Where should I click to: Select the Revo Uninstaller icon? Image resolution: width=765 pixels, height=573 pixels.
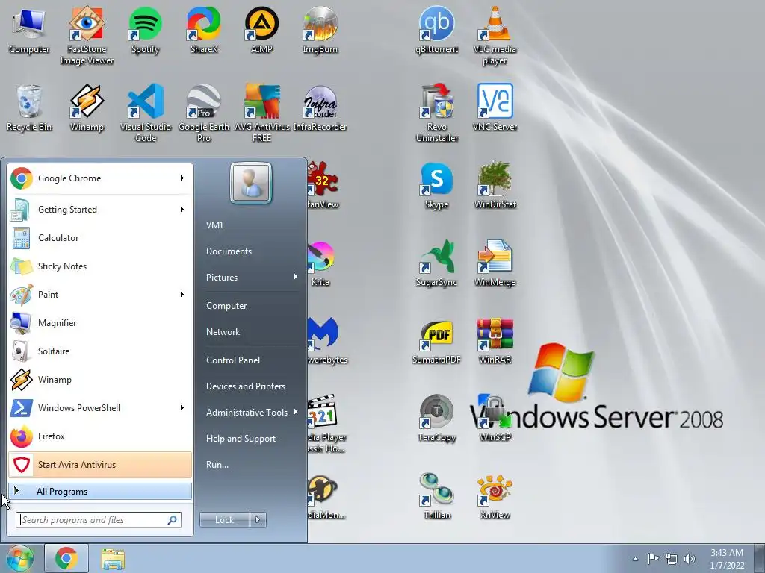tap(436, 113)
